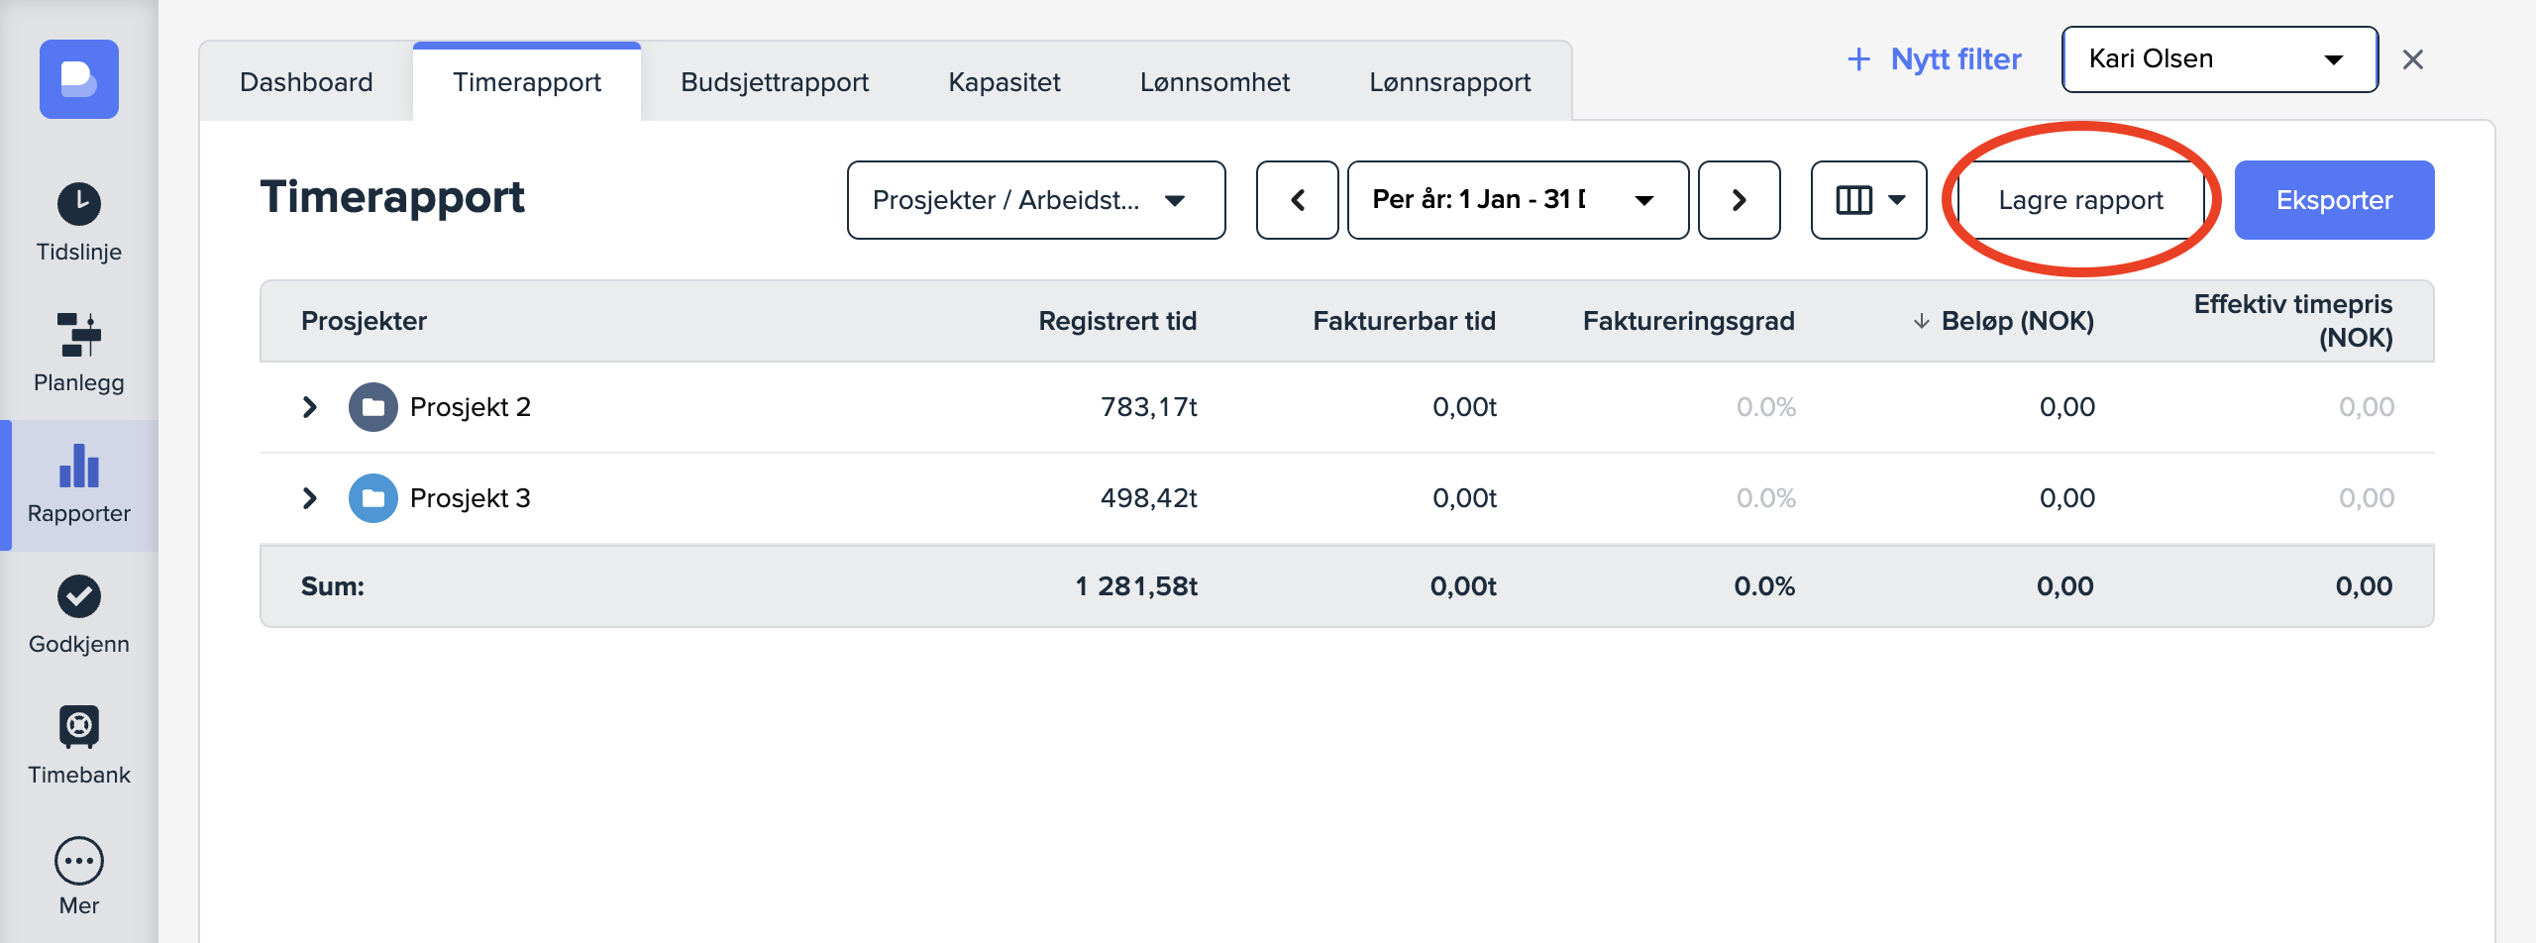2536x943 pixels.
Task: Expand the Prosjekt 2 row
Action: pos(308,406)
